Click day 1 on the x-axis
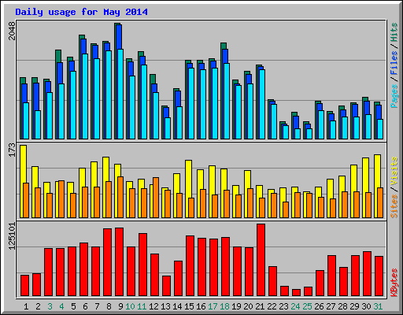This screenshot has height=315, width=403. click(26, 306)
